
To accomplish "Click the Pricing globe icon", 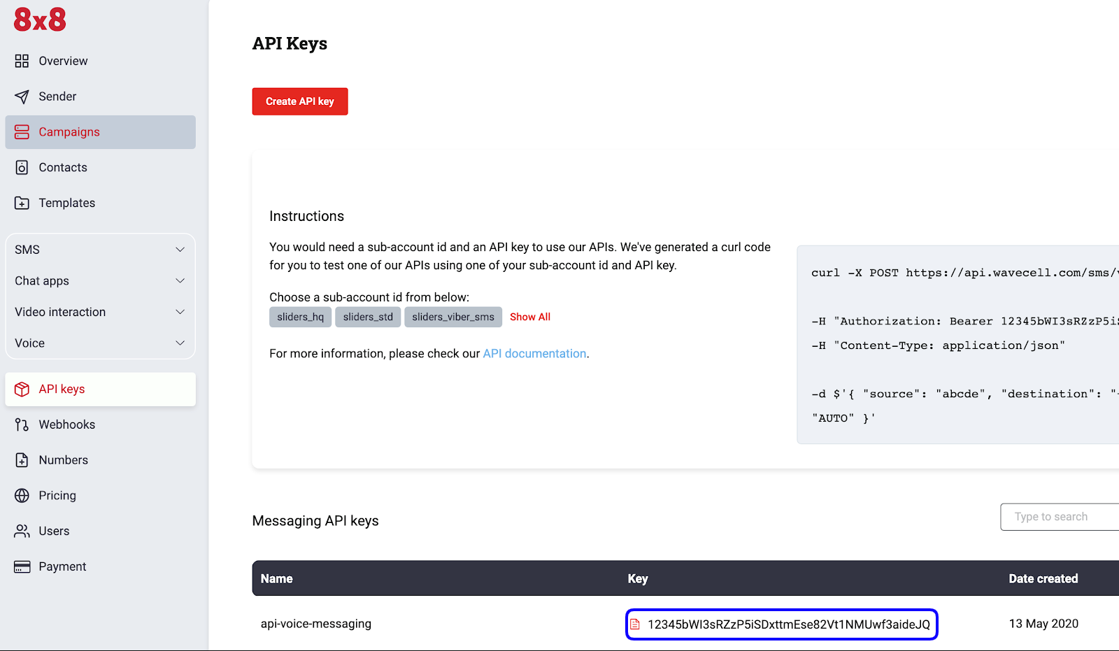I will coord(22,496).
